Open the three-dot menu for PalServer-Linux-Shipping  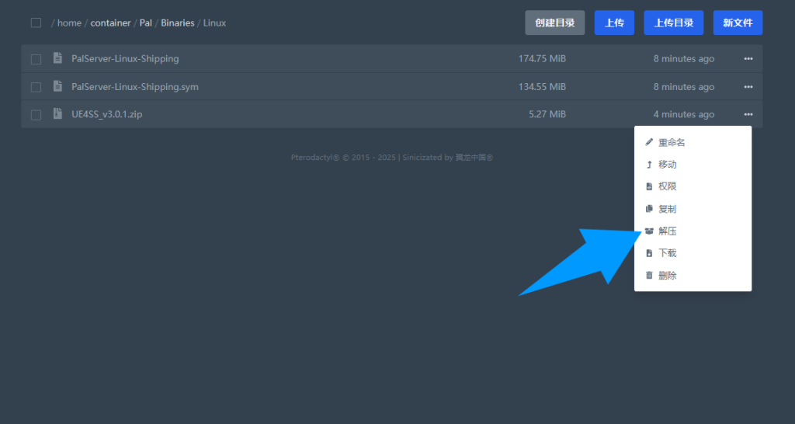748,59
